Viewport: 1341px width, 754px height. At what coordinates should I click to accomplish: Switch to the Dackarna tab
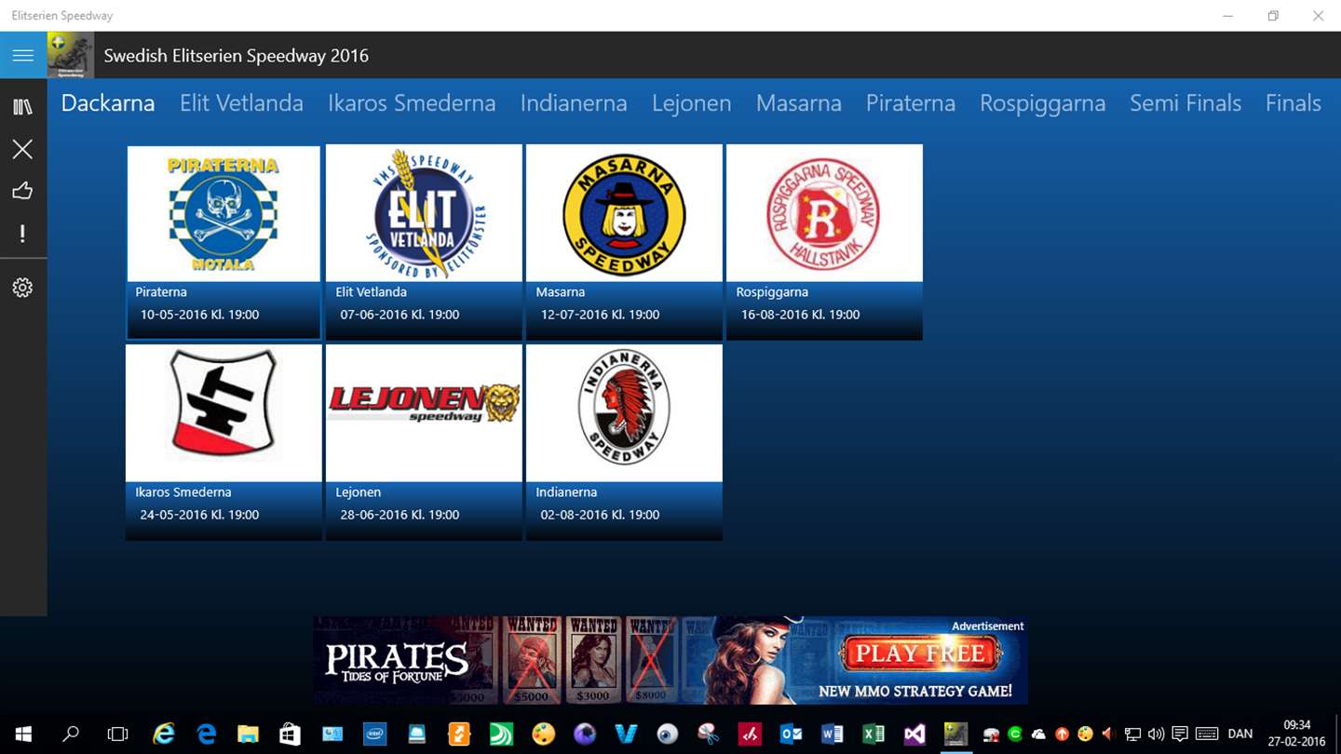(x=108, y=103)
